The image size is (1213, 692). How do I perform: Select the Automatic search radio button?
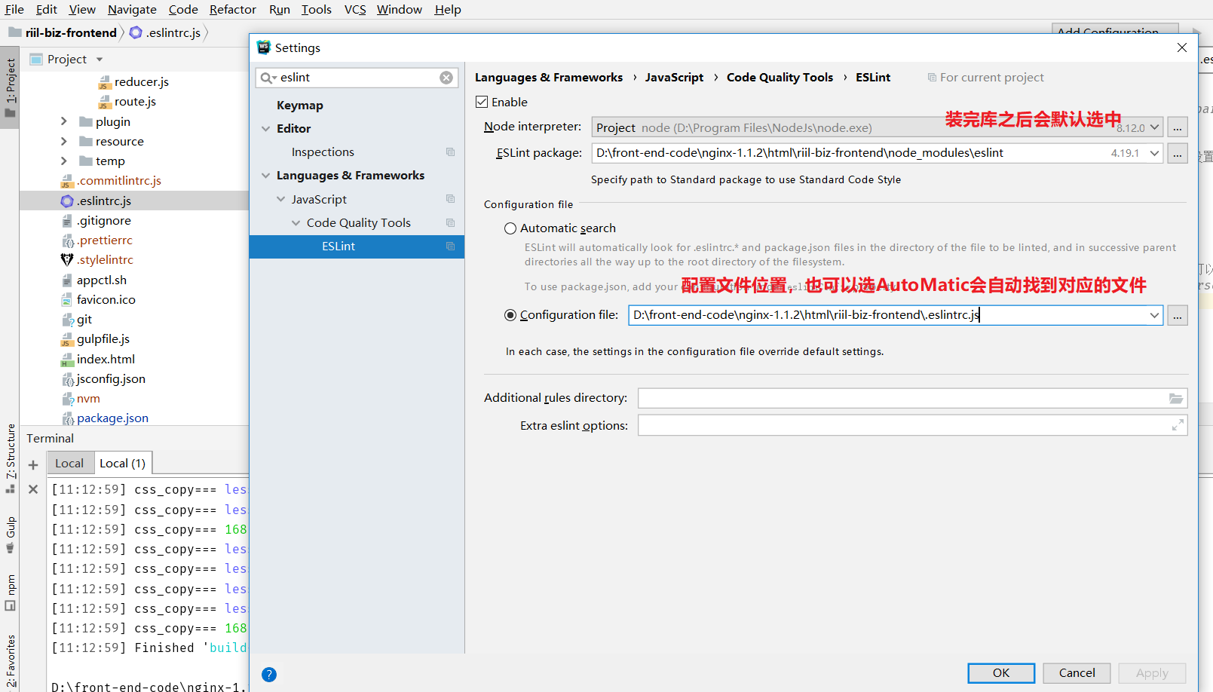[x=510, y=228]
